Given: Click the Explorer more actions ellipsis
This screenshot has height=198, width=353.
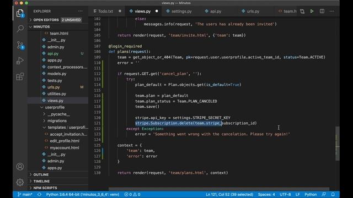Looking at the screenshot, I should click(x=80, y=11).
